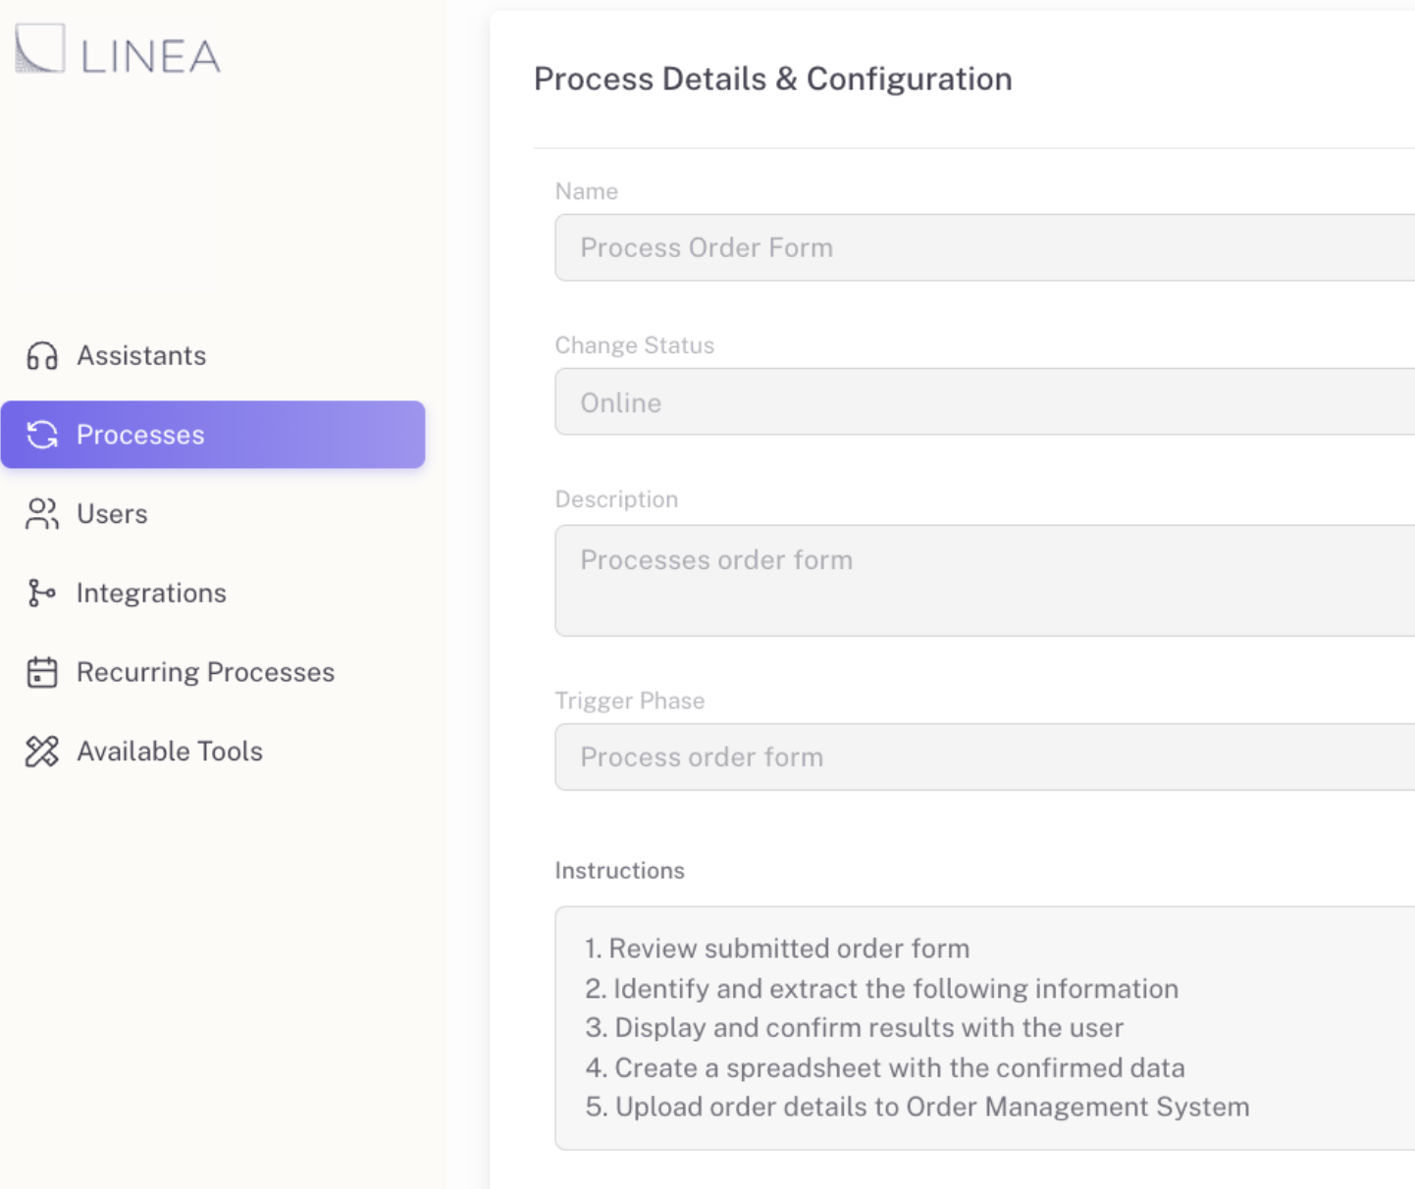Click the LINEA wordmark text
Screen dimensions: 1415x1189
151,57
